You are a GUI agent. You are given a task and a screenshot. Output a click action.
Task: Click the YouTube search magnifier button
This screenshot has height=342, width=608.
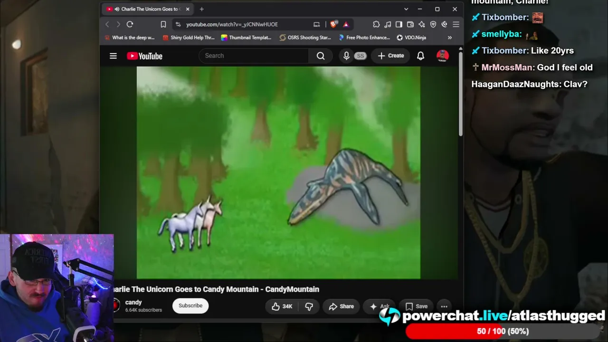[x=321, y=56]
